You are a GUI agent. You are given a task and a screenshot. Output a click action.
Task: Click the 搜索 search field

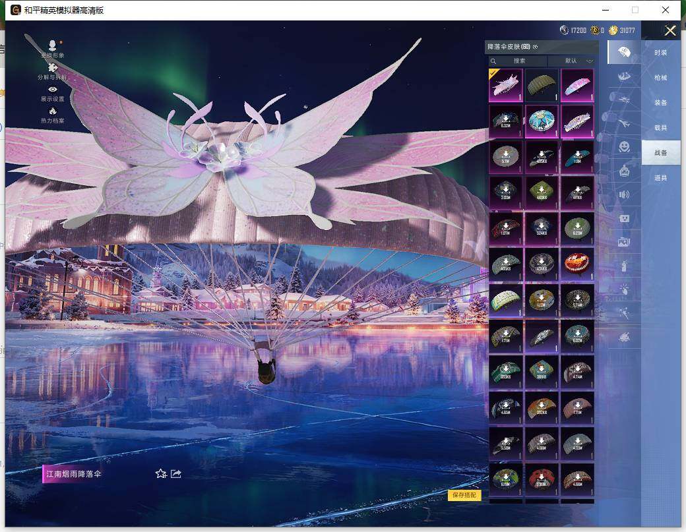[519, 61]
